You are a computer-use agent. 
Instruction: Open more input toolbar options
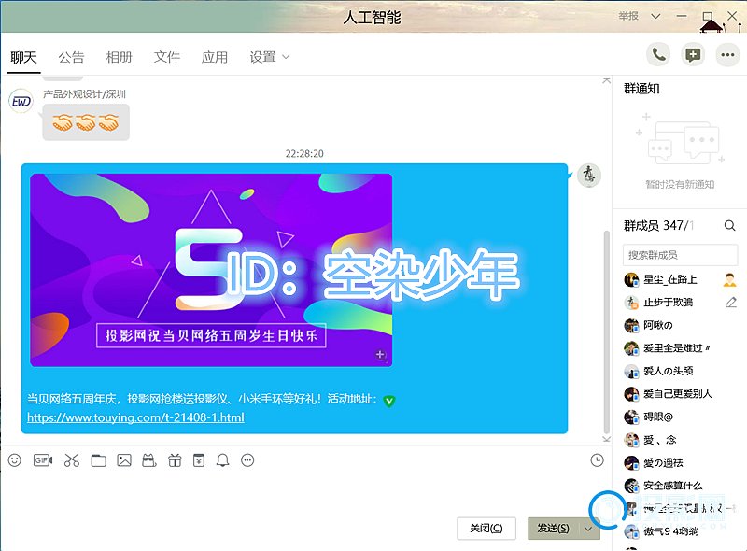[x=247, y=460]
